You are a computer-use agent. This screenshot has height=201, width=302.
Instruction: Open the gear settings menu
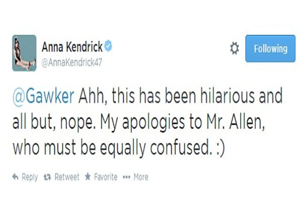click(234, 48)
